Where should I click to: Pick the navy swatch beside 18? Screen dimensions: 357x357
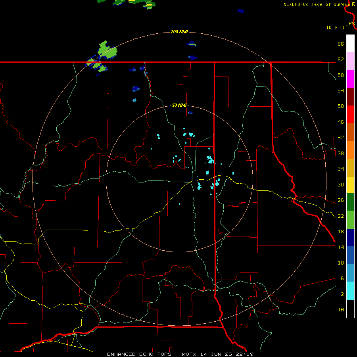point(350,238)
